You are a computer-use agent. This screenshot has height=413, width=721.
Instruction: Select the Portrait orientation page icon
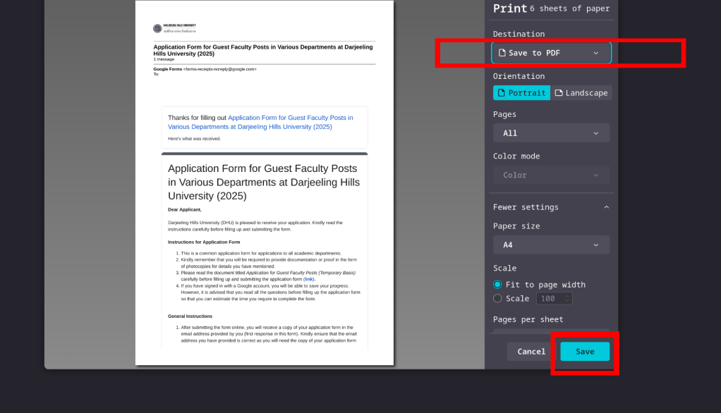(502, 93)
